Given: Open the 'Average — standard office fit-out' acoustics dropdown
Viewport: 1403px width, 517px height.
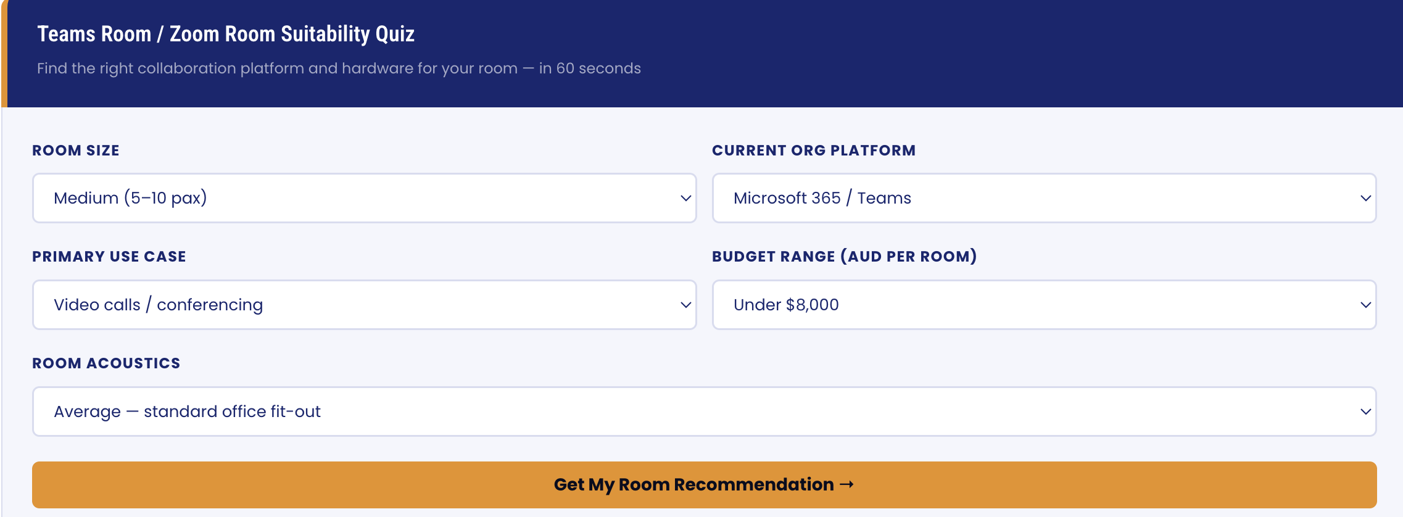Looking at the screenshot, I should pos(703,412).
